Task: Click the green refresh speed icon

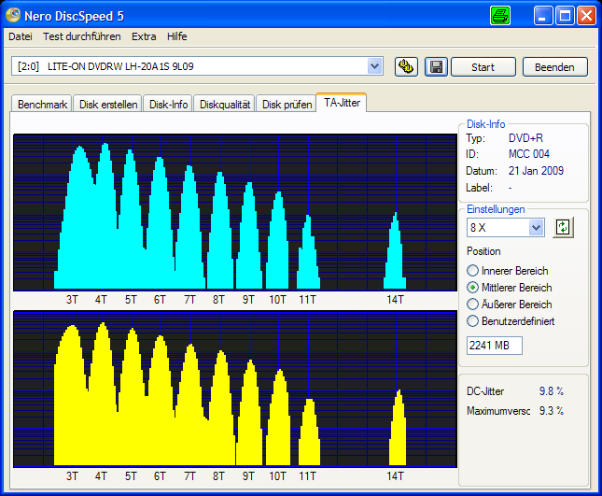Action: coord(563,227)
